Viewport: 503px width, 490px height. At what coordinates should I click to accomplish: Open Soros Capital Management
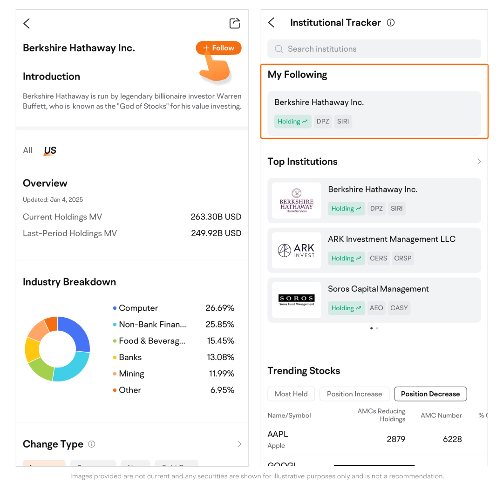[x=374, y=300]
